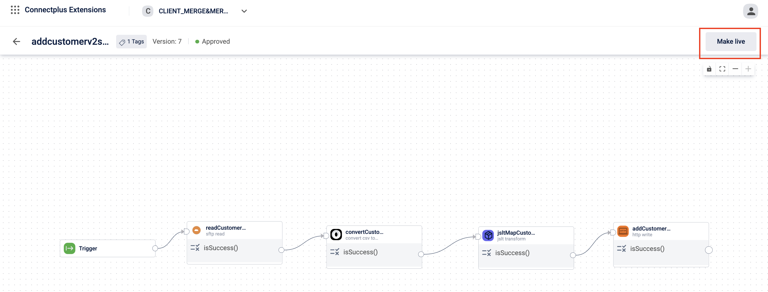Image resolution: width=768 pixels, height=292 pixels.
Task: Click the C organization avatar badge
Action: coord(148,11)
